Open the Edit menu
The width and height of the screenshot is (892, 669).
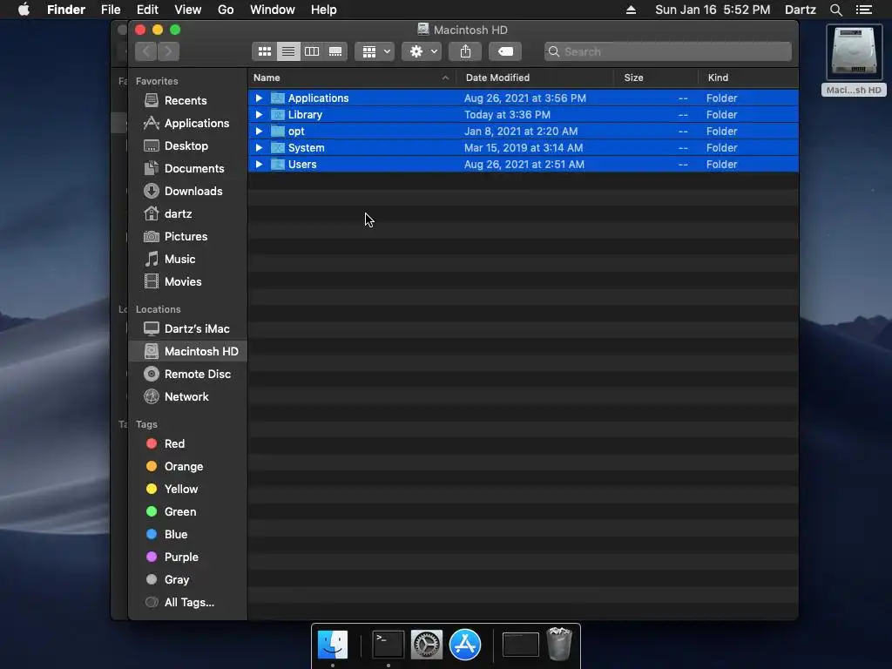point(147,10)
